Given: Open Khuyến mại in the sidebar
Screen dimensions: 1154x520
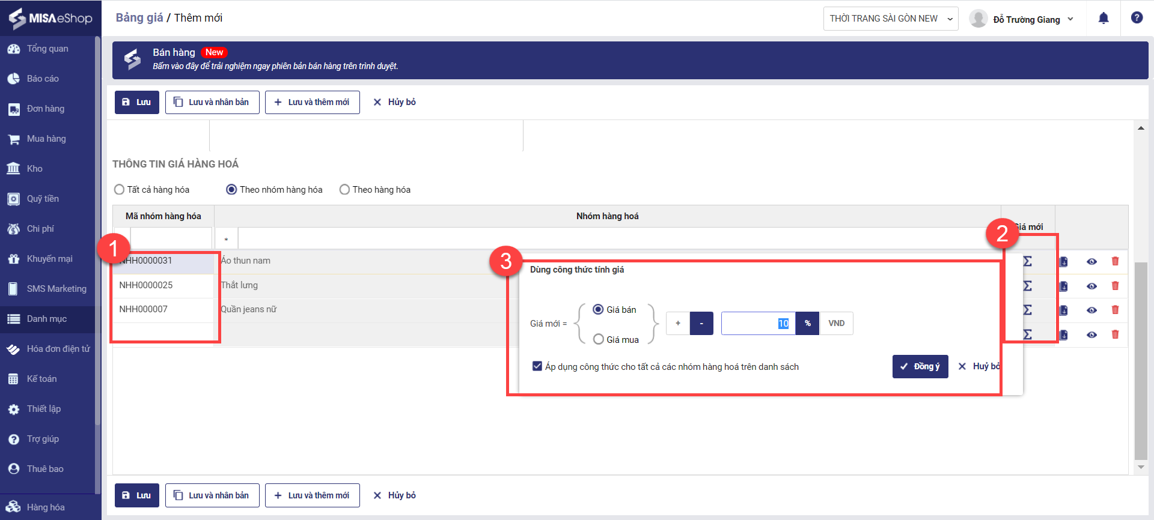Looking at the screenshot, I should pos(49,259).
